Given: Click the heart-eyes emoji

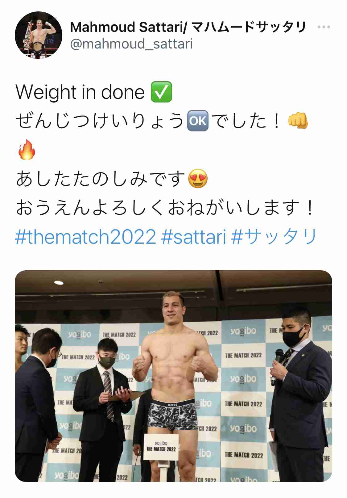Looking at the screenshot, I should coord(198,179).
